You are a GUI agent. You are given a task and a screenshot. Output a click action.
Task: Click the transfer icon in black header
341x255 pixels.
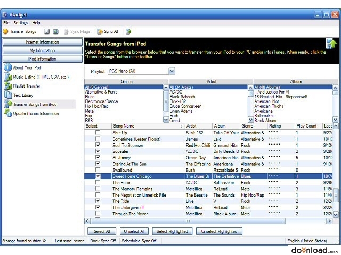tap(331, 44)
